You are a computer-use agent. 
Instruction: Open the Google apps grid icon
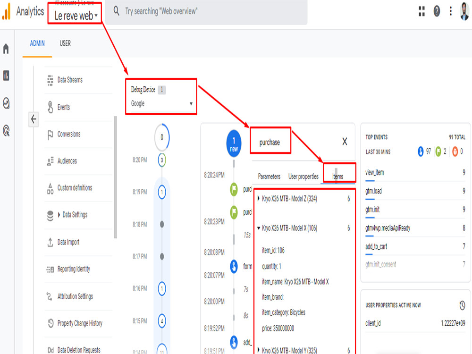(421, 11)
